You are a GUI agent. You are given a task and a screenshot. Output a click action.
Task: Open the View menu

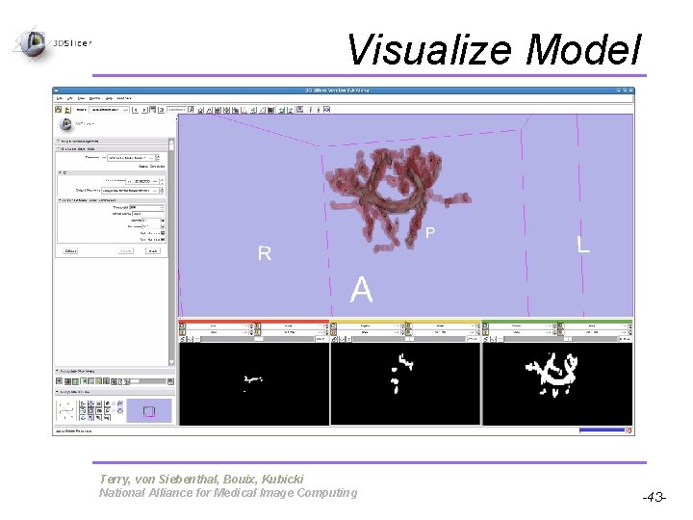point(81,98)
